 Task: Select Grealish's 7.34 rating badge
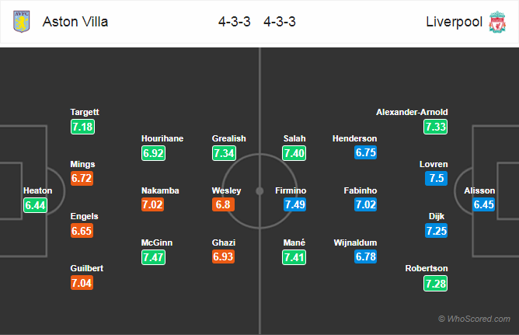coord(224,153)
